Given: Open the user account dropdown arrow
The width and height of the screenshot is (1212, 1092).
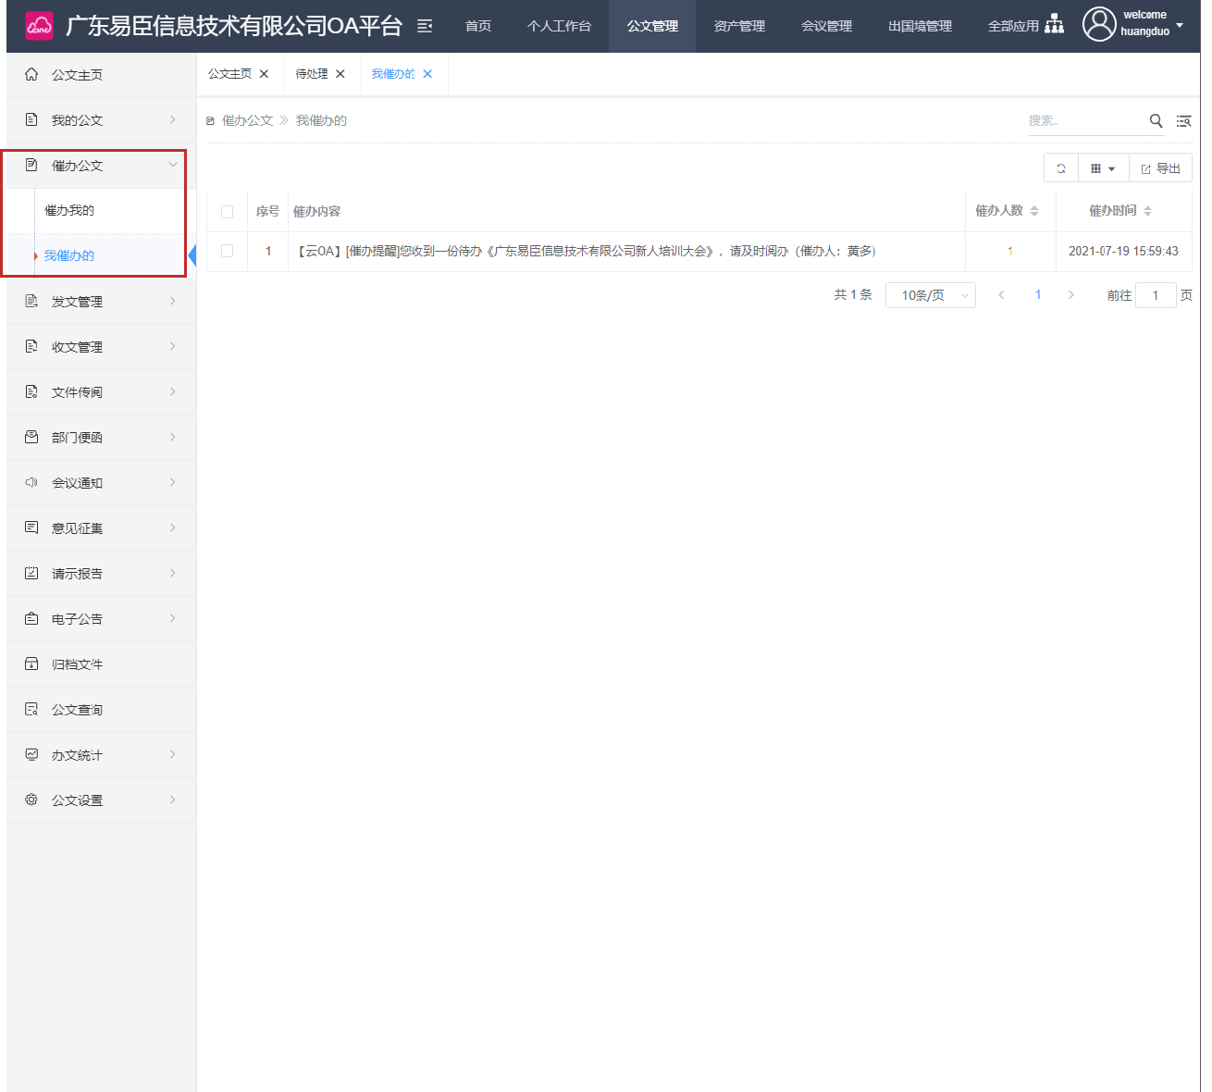Looking at the screenshot, I should point(1180,25).
